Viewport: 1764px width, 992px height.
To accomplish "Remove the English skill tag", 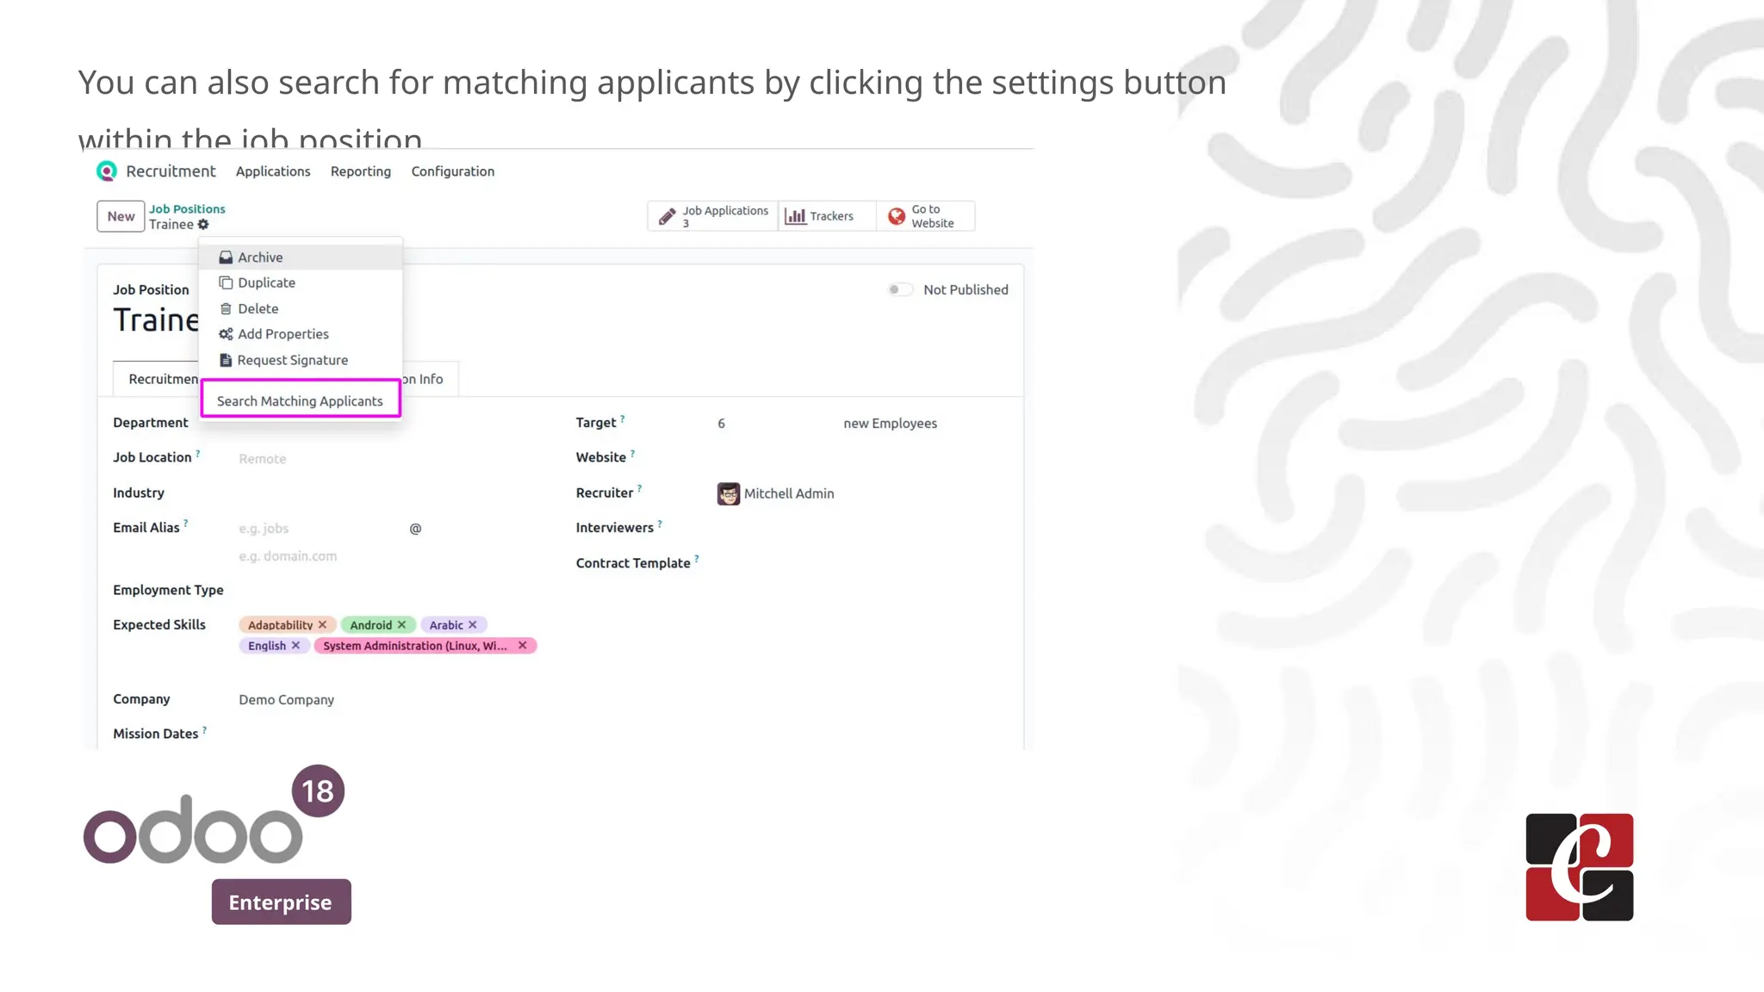I will pyautogui.click(x=295, y=646).
